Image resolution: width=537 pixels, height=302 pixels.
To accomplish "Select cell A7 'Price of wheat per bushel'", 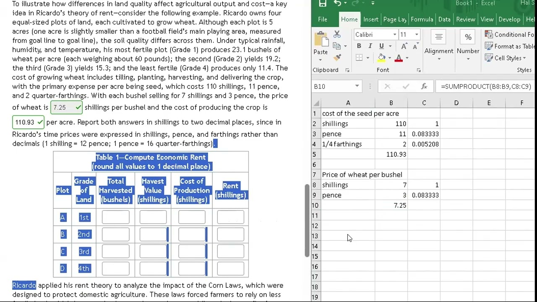I will pyautogui.click(x=348, y=174).
